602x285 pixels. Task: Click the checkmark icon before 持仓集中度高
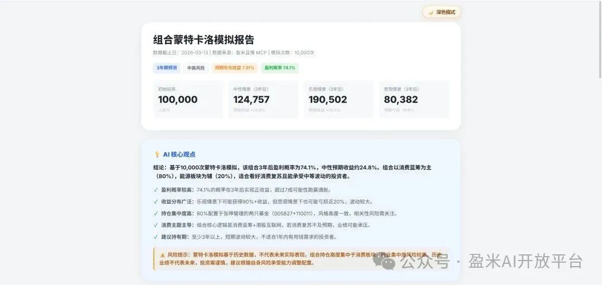click(156, 214)
